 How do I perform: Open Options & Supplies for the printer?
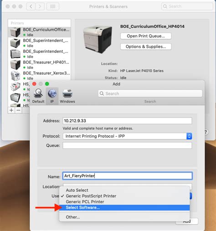pyautogui.click(x=146, y=46)
